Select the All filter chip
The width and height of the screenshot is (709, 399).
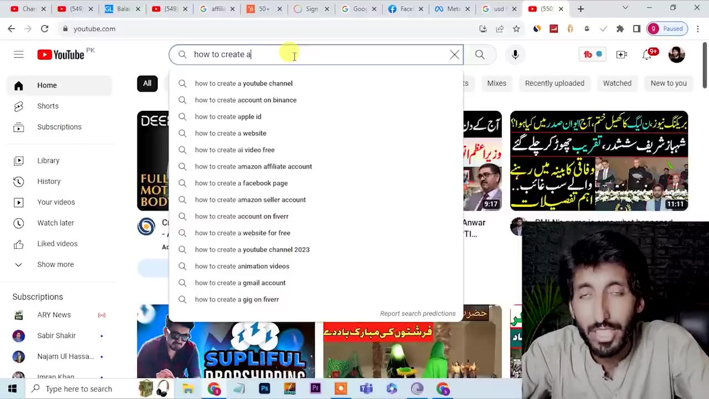point(147,83)
